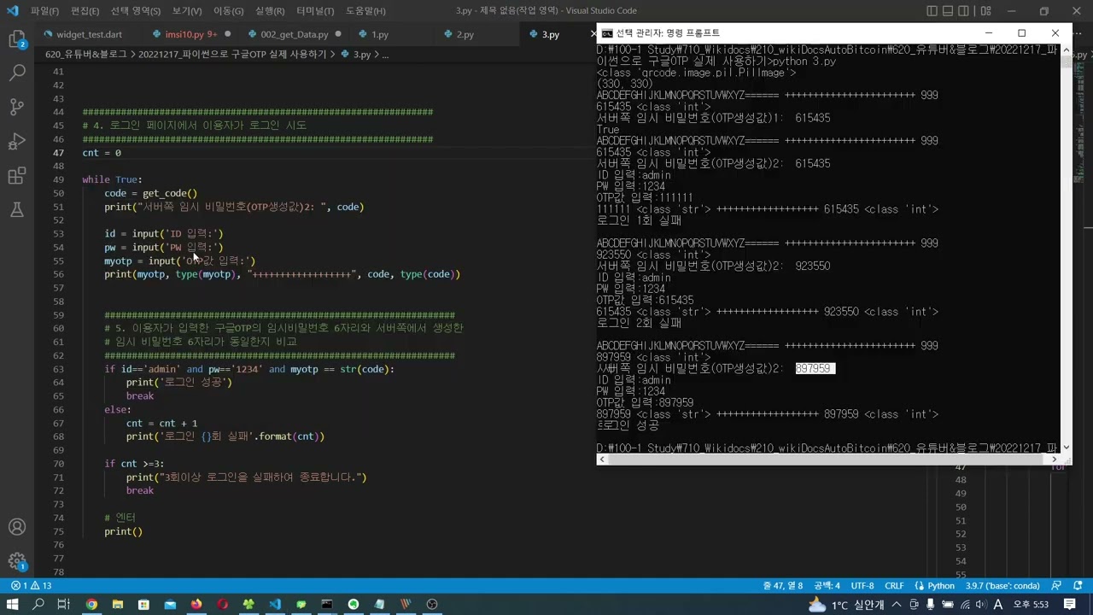Change indentation via 공백: 4
The image size is (1093, 615).
pos(827,586)
